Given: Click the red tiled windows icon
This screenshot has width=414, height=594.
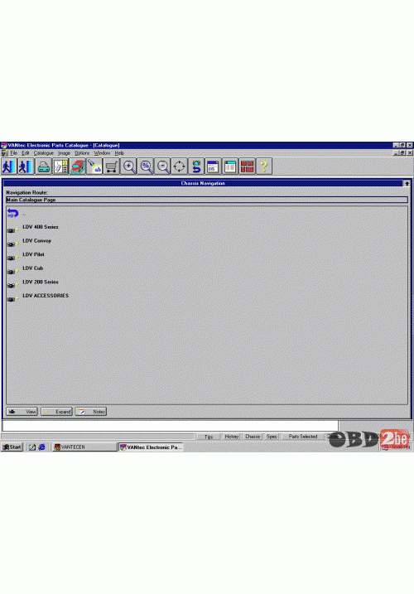Looking at the screenshot, I should (x=247, y=167).
